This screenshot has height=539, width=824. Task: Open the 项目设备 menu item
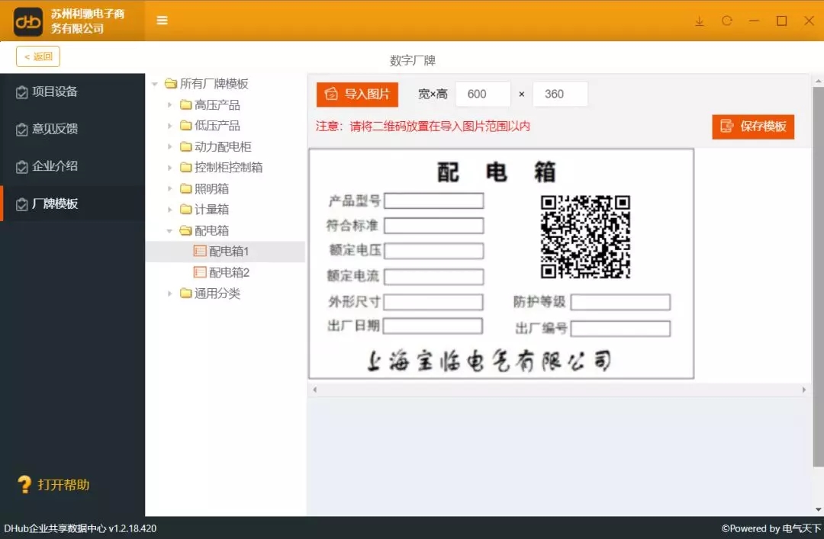point(72,92)
